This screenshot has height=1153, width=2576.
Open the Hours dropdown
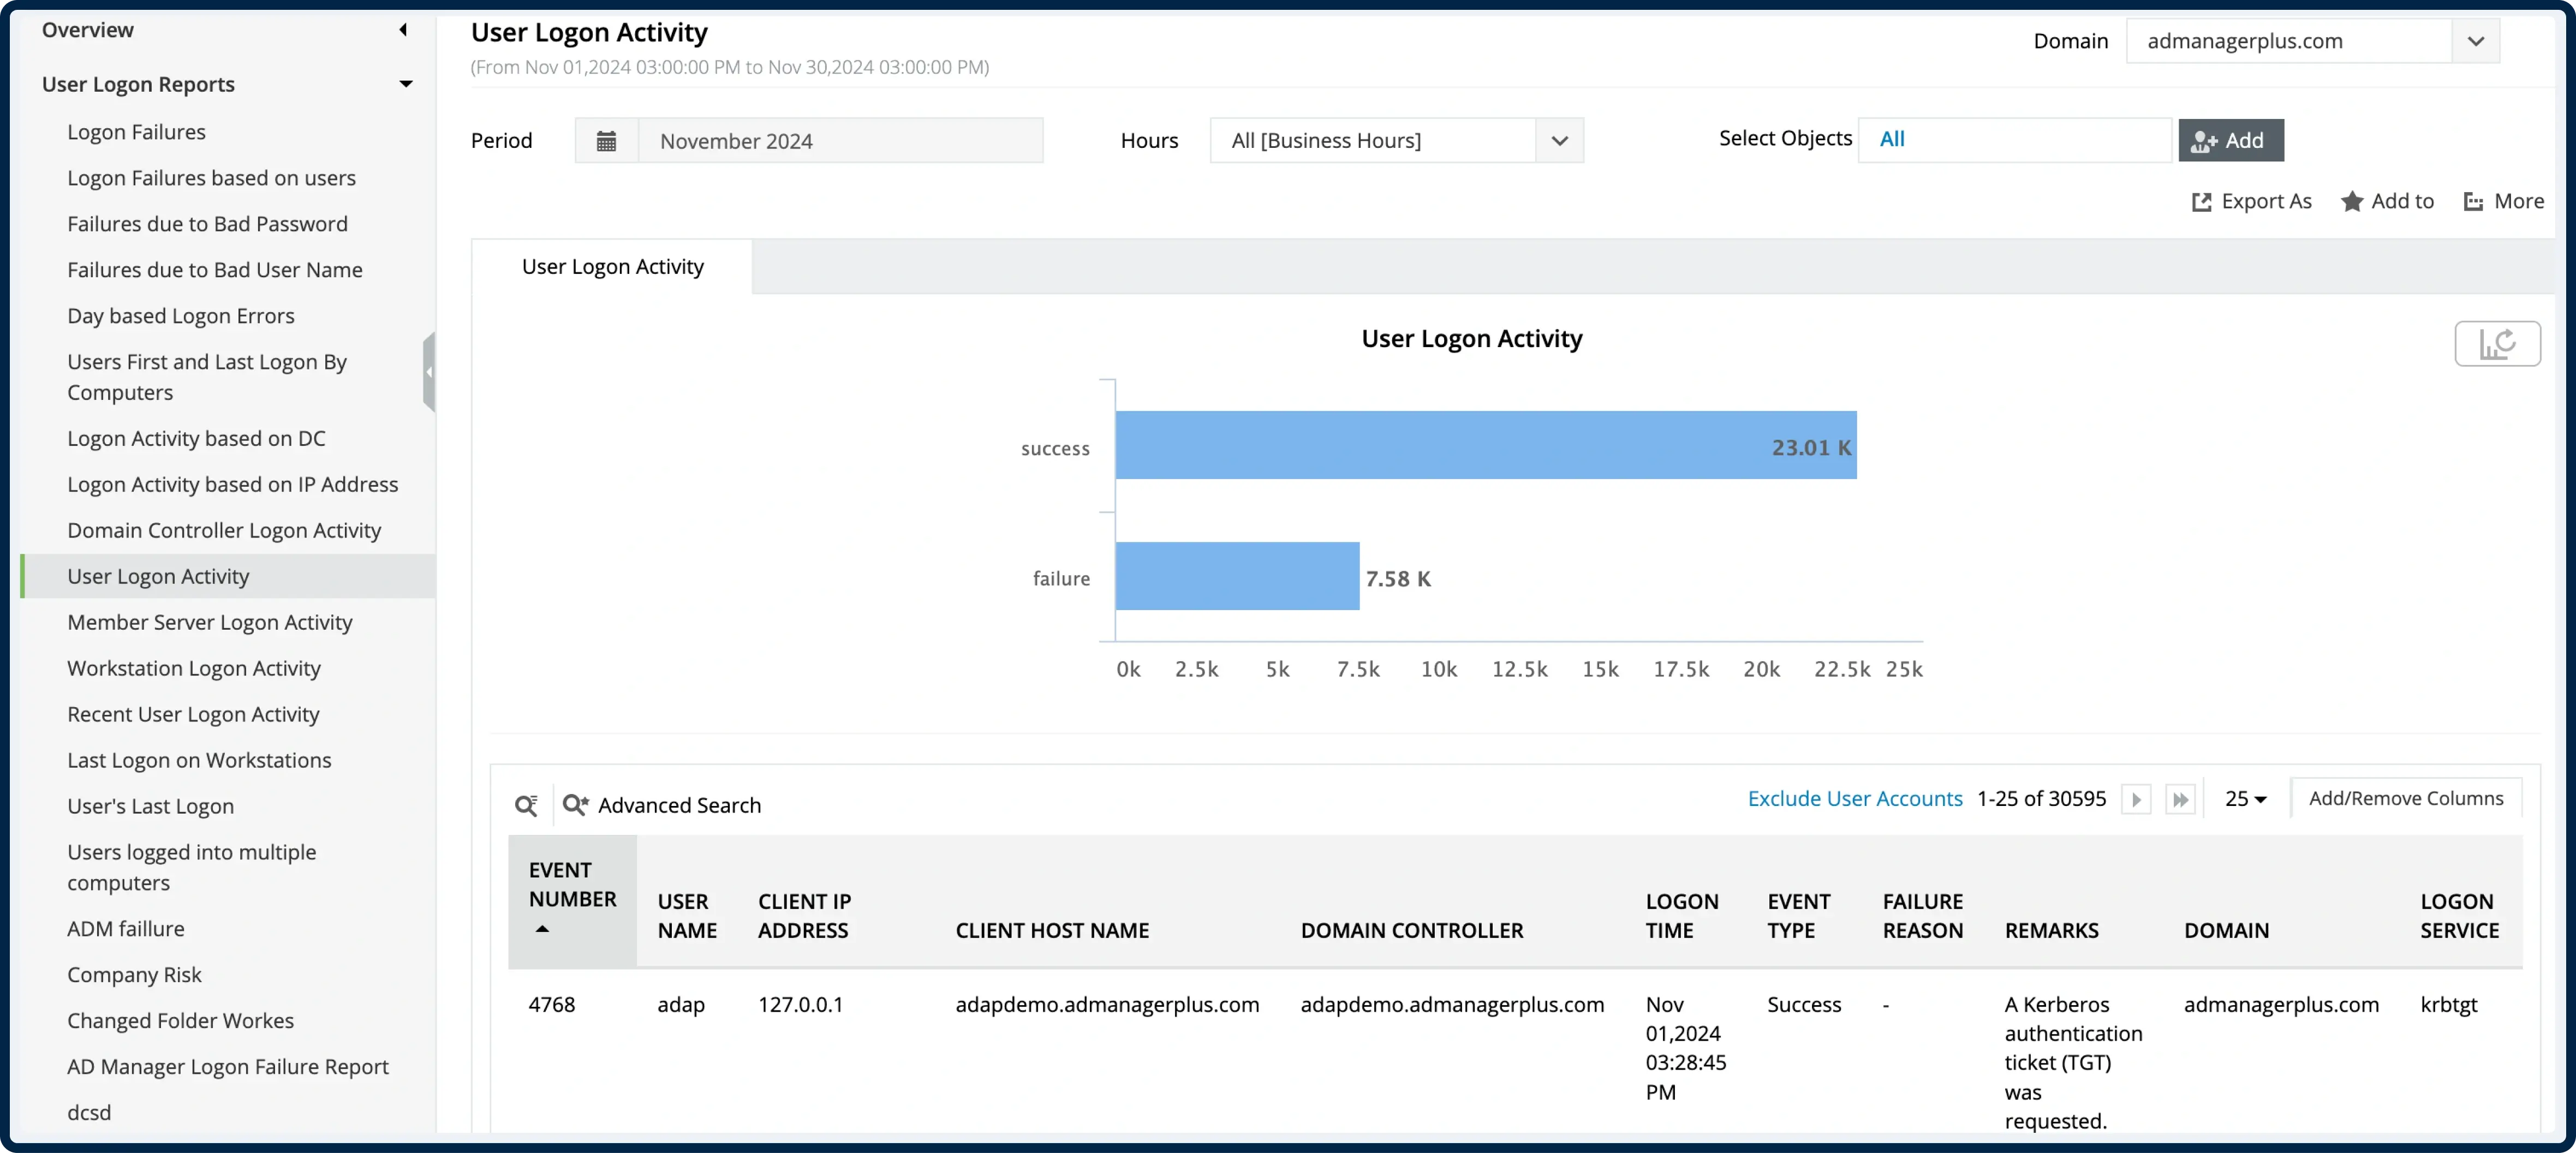coord(1560,140)
